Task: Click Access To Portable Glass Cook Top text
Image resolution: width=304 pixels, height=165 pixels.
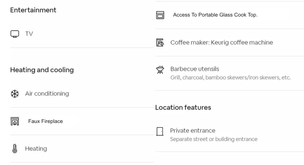Action: tap(215, 15)
